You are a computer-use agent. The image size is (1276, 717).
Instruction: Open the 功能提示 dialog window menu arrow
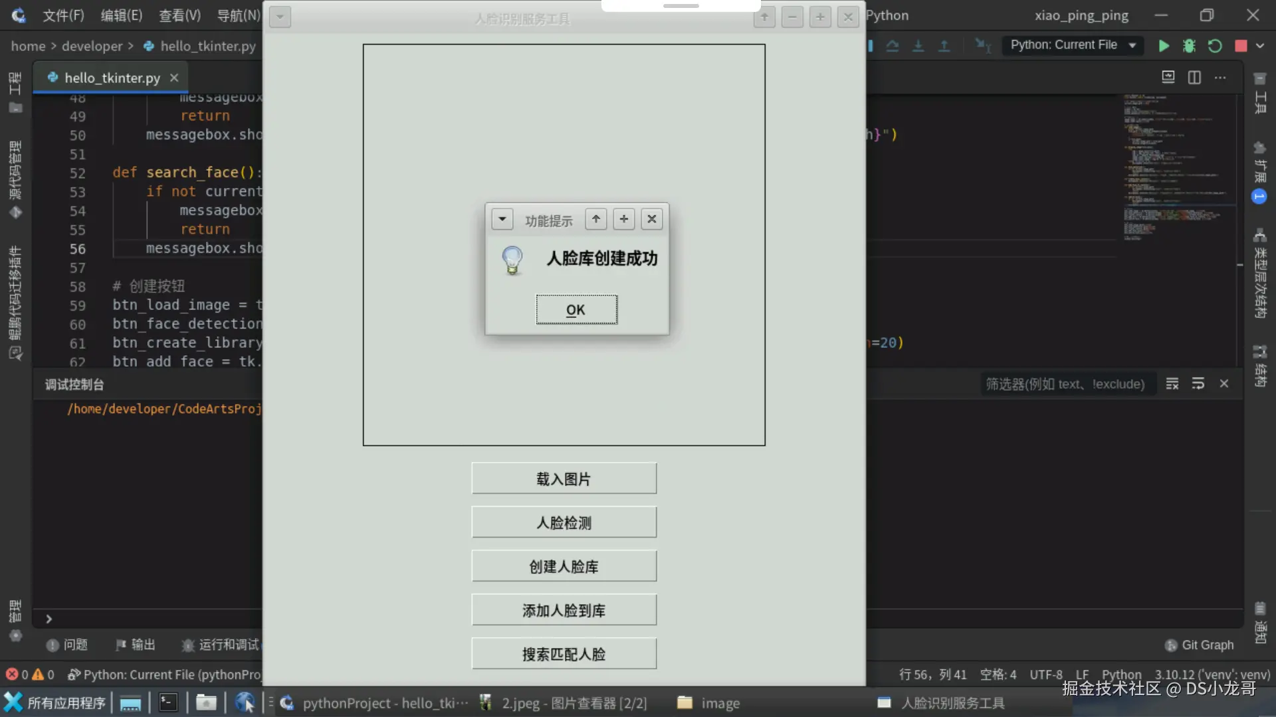tap(502, 219)
